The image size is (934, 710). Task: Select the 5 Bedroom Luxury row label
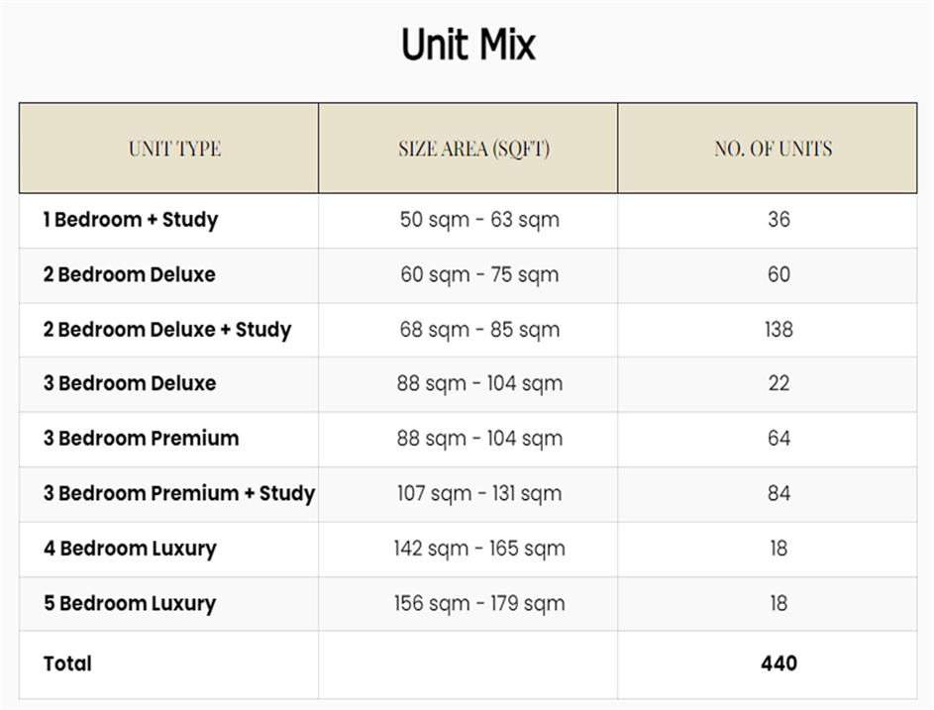pos(129,603)
